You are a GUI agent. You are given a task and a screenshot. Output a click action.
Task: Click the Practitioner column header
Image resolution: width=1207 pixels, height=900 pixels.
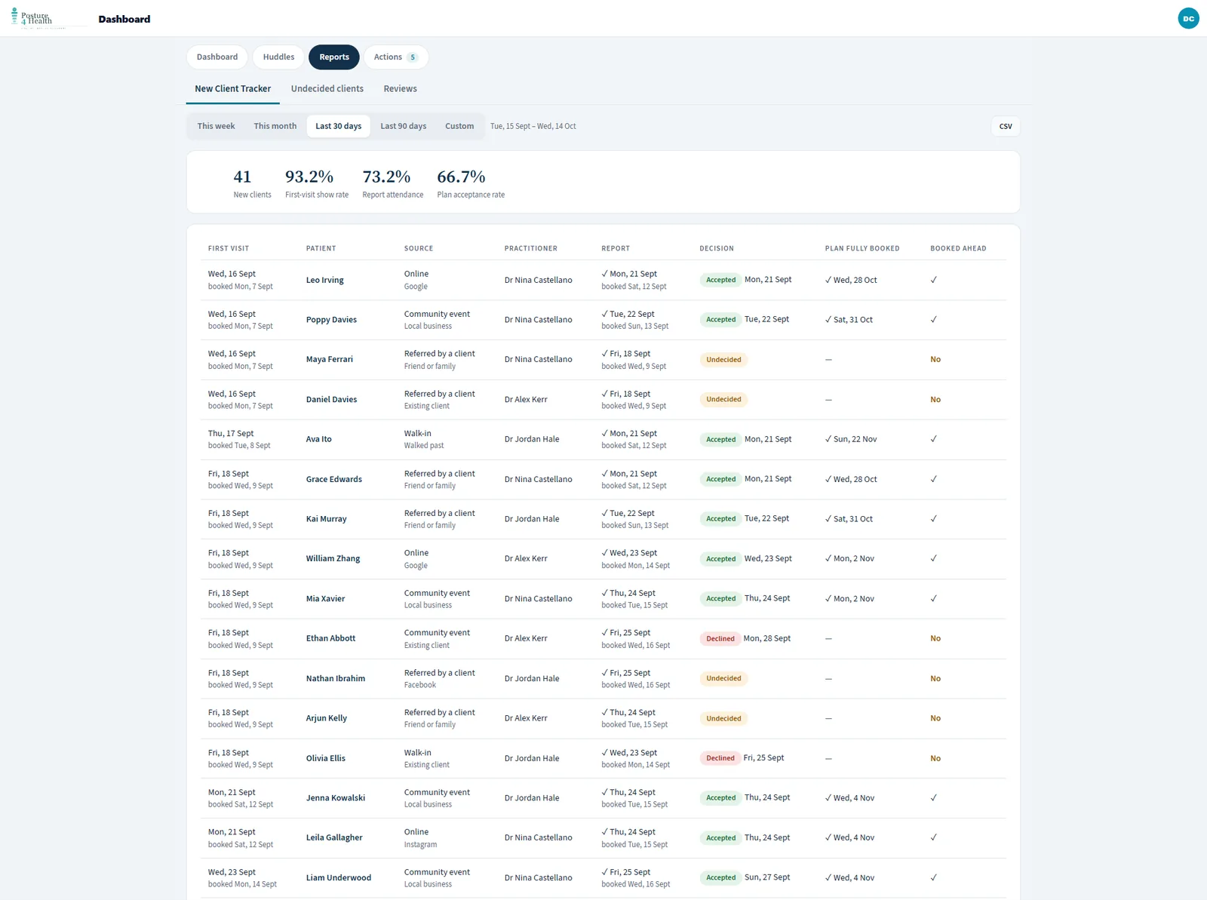click(531, 248)
